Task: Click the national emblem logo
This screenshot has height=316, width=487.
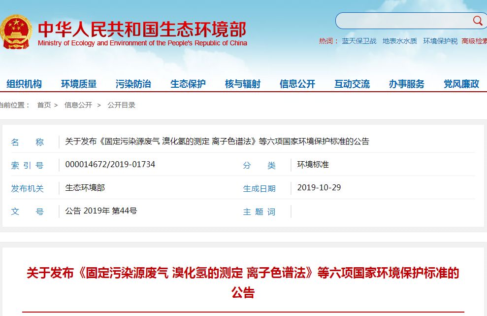Action: click(16, 32)
